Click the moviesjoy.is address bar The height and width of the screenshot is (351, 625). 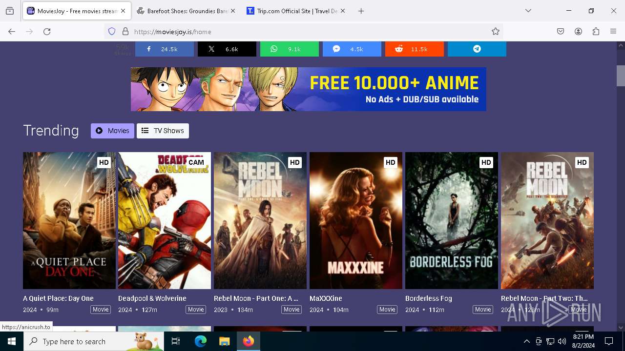pos(303,32)
